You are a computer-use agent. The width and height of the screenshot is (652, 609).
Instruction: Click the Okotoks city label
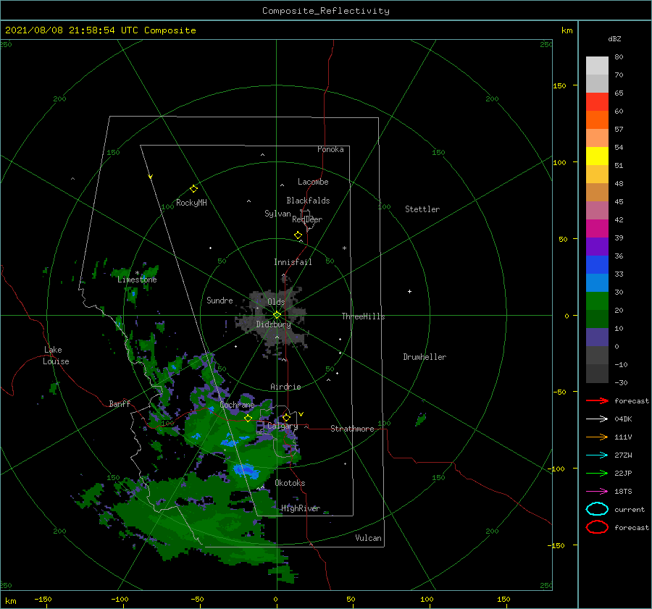291,483
